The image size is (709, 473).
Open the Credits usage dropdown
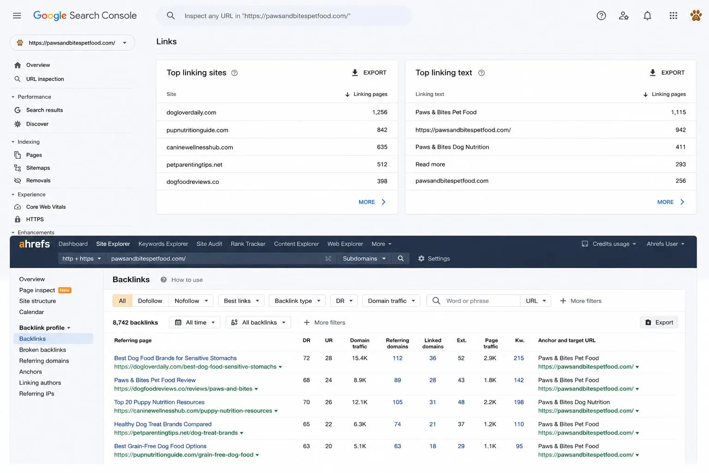[609, 244]
